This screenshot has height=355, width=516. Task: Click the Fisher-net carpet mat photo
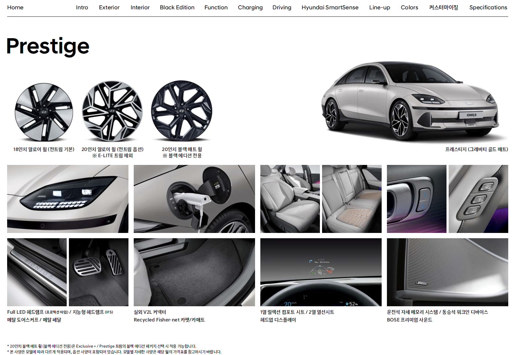[194, 272]
